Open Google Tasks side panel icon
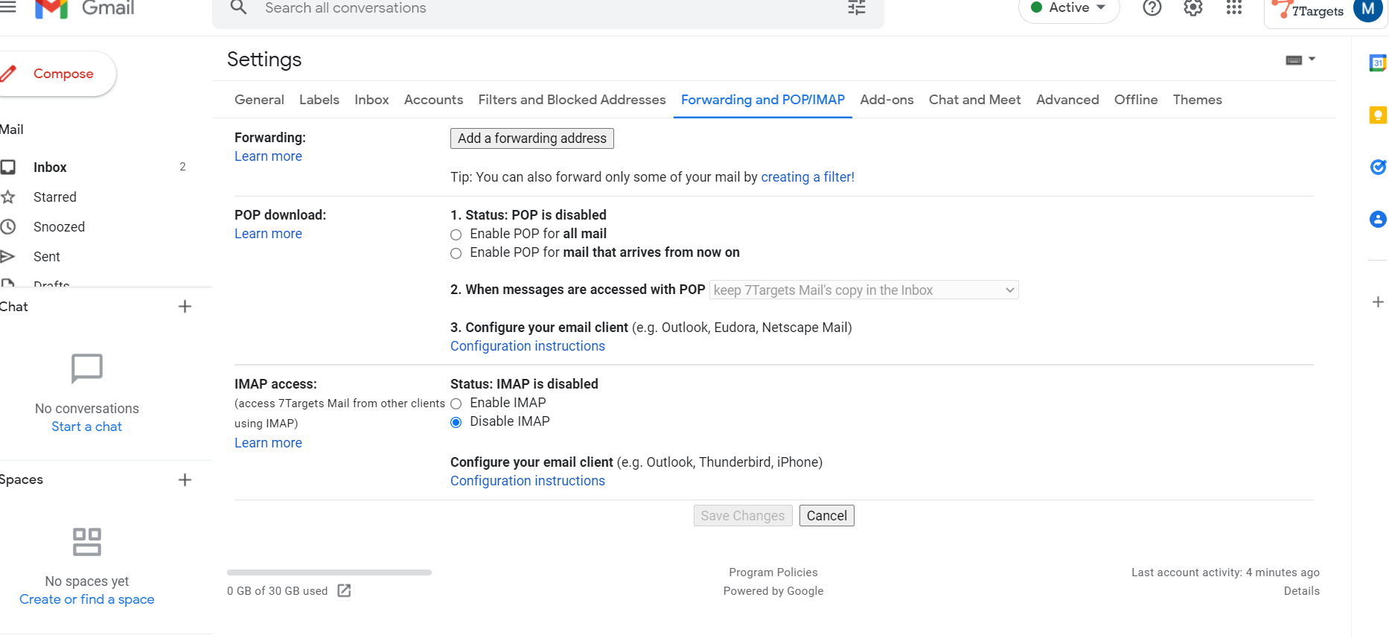This screenshot has width=1389, height=638. [x=1378, y=168]
